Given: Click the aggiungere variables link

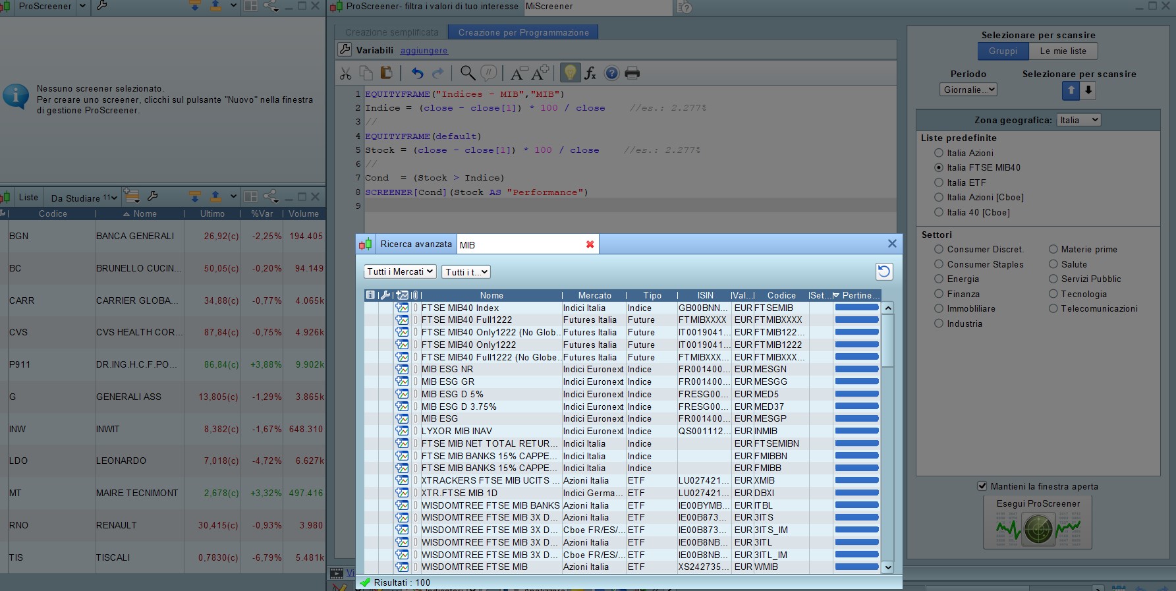Looking at the screenshot, I should [424, 51].
